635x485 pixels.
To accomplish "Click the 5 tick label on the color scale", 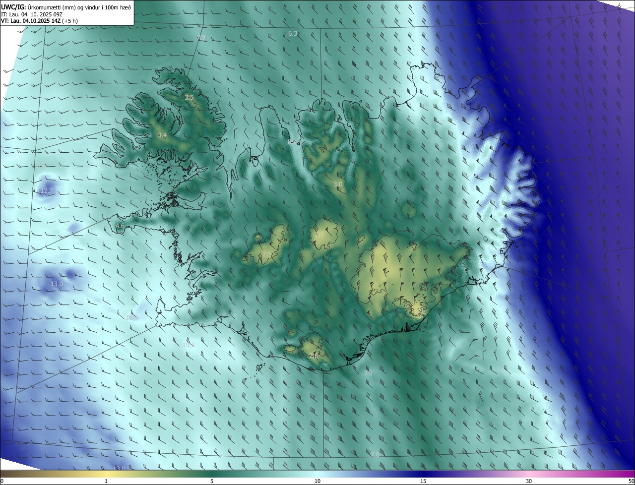I will (x=212, y=482).
